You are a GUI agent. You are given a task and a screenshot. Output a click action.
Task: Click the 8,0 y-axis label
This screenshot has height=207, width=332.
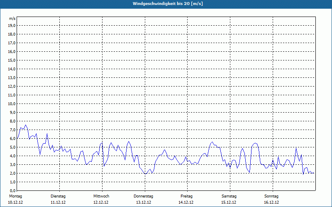coord(12,121)
